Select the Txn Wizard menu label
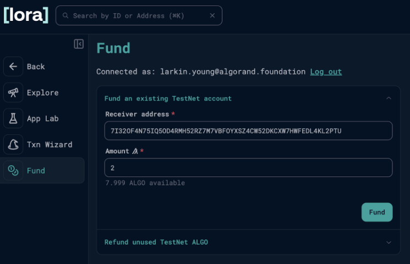 click(x=50, y=145)
